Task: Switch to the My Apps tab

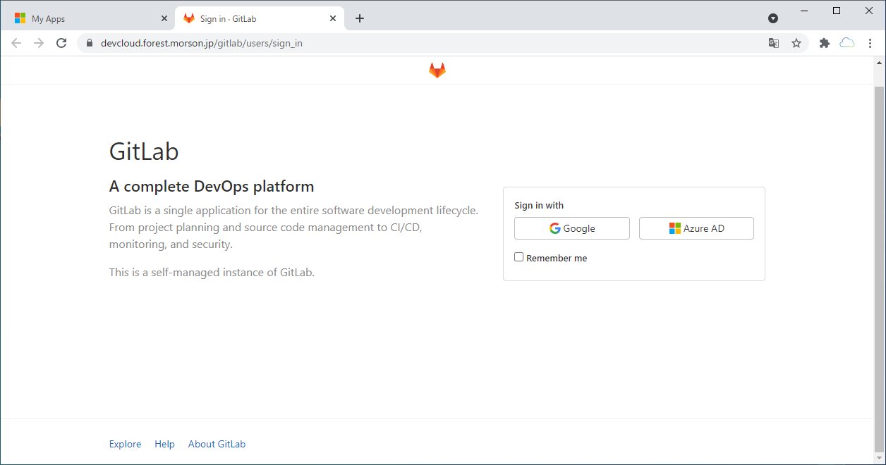Action: coord(85,19)
